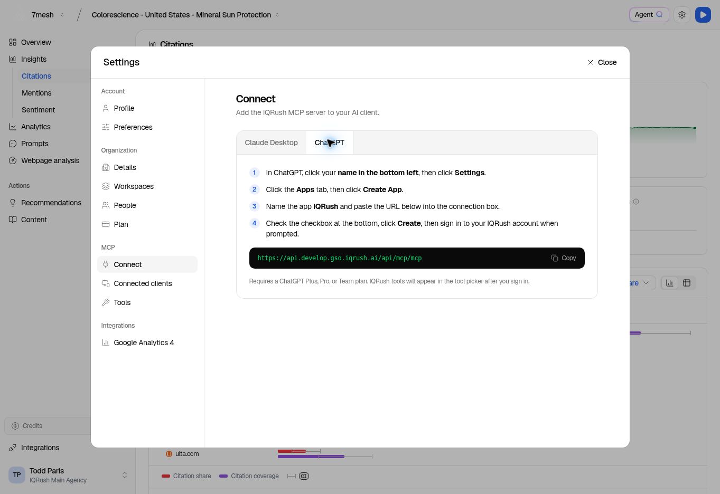
Task: Select the ChatGPT tab
Action: click(330, 142)
